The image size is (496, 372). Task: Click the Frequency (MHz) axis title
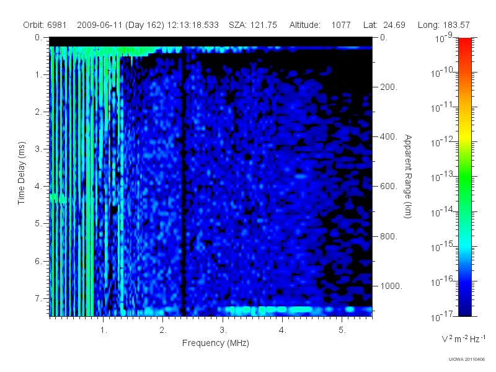pyautogui.click(x=215, y=343)
